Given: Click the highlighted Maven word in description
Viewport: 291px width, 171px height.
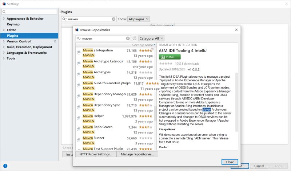Looking at the screenshot, I should coord(207,110).
